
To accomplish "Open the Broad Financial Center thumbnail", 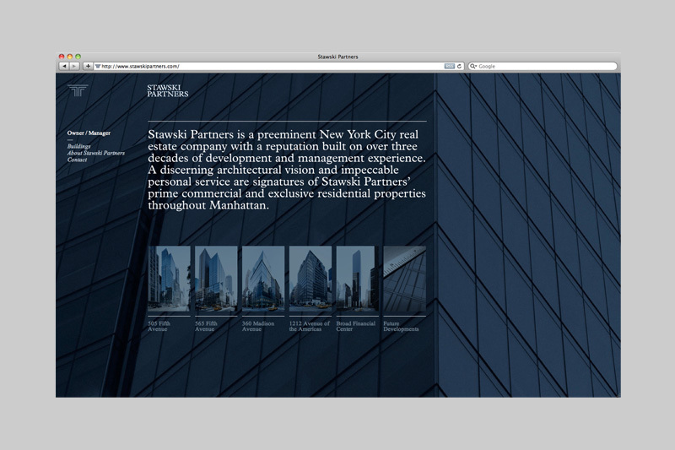I will click(x=357, y=279).
